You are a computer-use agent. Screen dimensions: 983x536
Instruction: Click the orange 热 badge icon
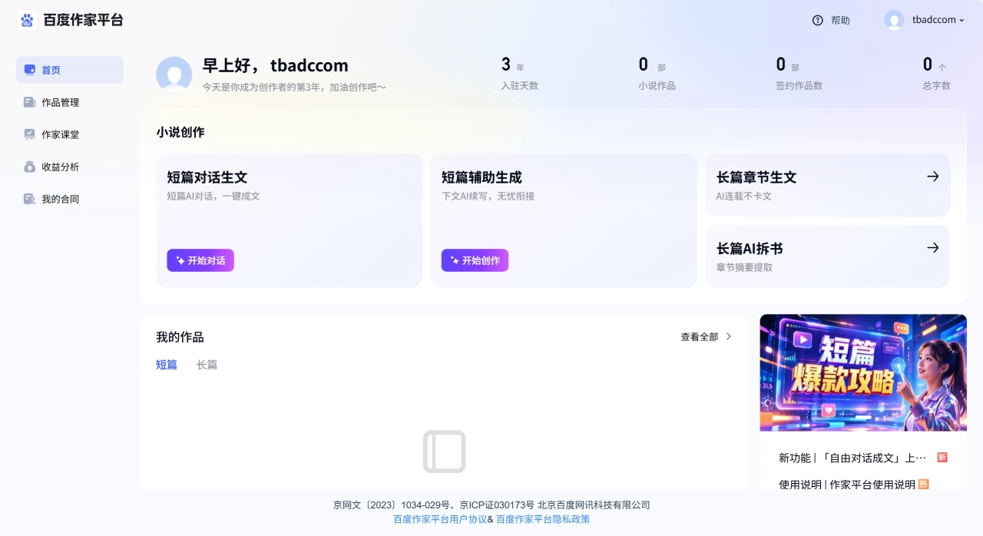pos(924,485)
